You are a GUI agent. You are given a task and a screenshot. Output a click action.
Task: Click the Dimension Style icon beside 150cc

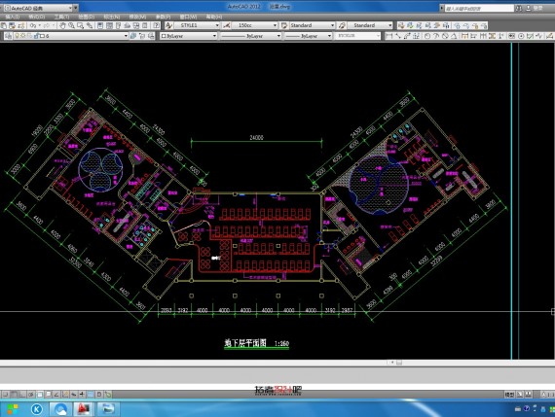227,25
